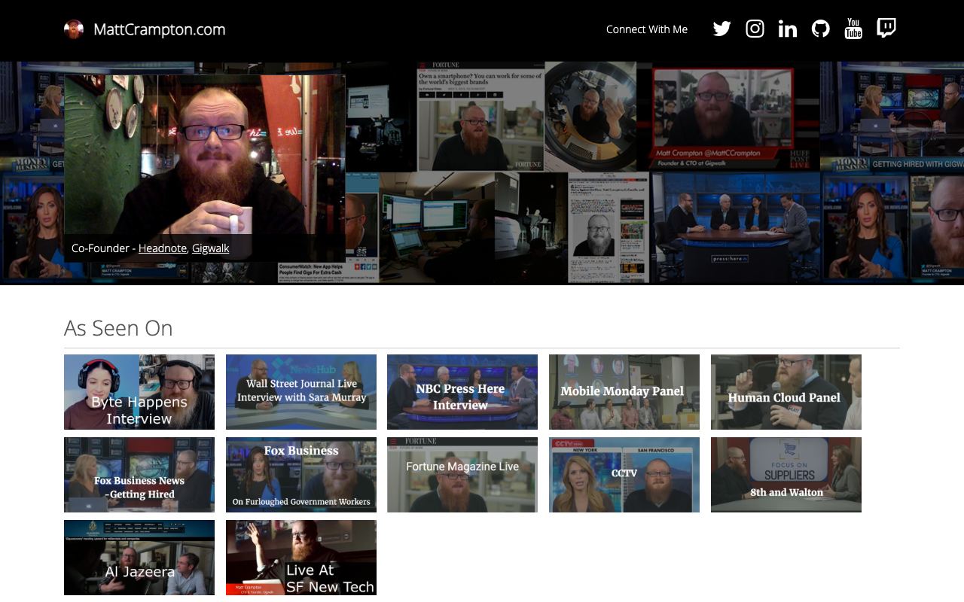Open the YouTube channel icon

(x=853, y=29)
